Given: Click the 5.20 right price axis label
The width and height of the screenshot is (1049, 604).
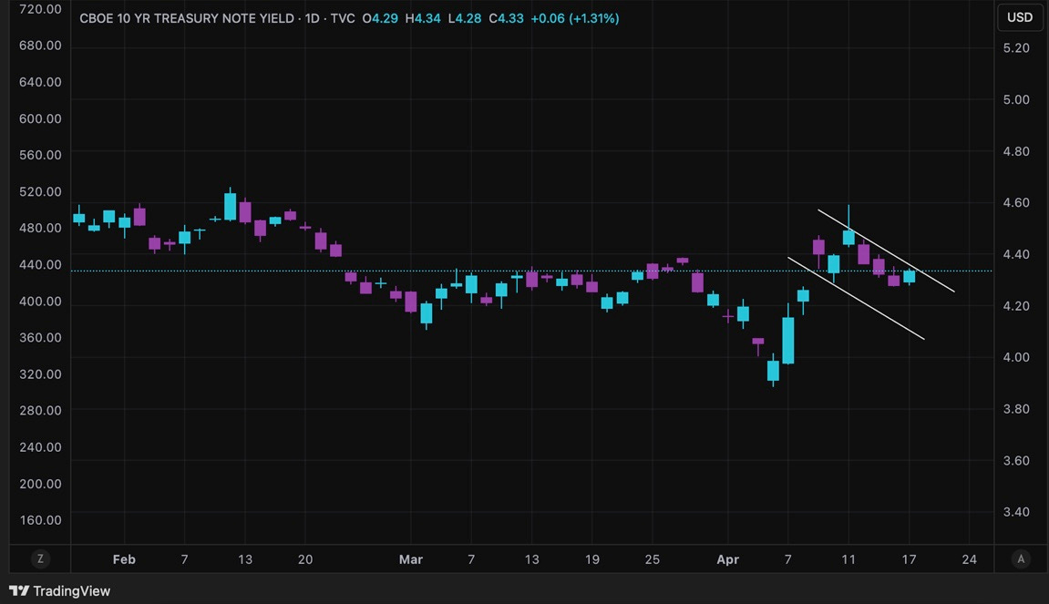Looking at the screenshot, I should pos(1016,48).
